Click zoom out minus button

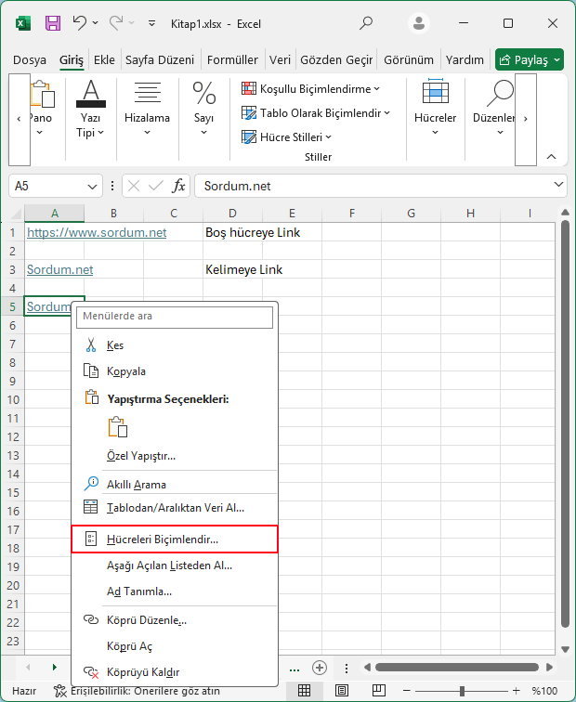click(x=406, y=691)
